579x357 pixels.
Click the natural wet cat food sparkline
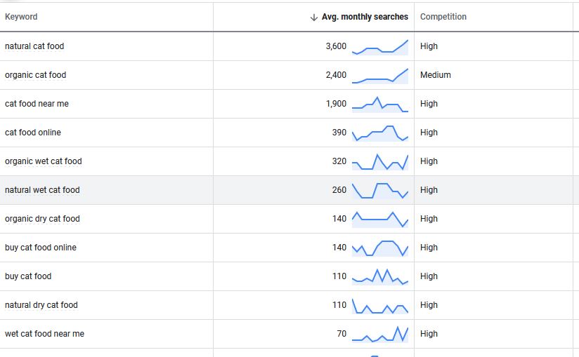[380, 191]
